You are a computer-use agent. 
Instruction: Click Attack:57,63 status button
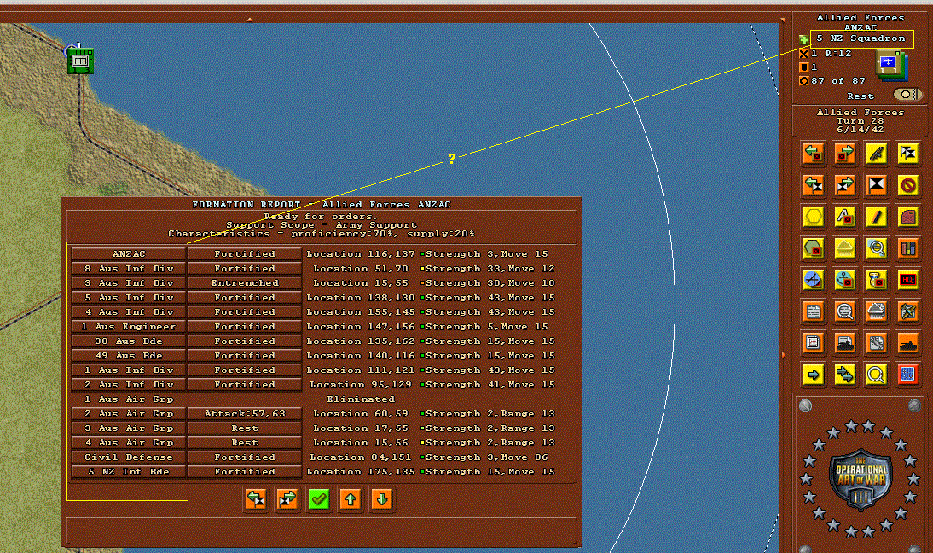click(x=245, y=413)
